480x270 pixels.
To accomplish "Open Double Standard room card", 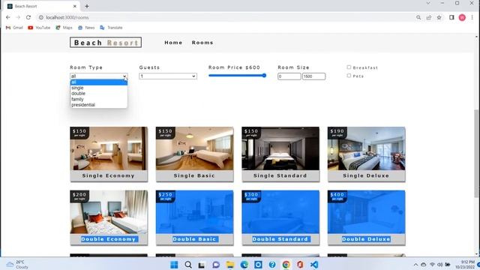I will (x=280, y=217).
